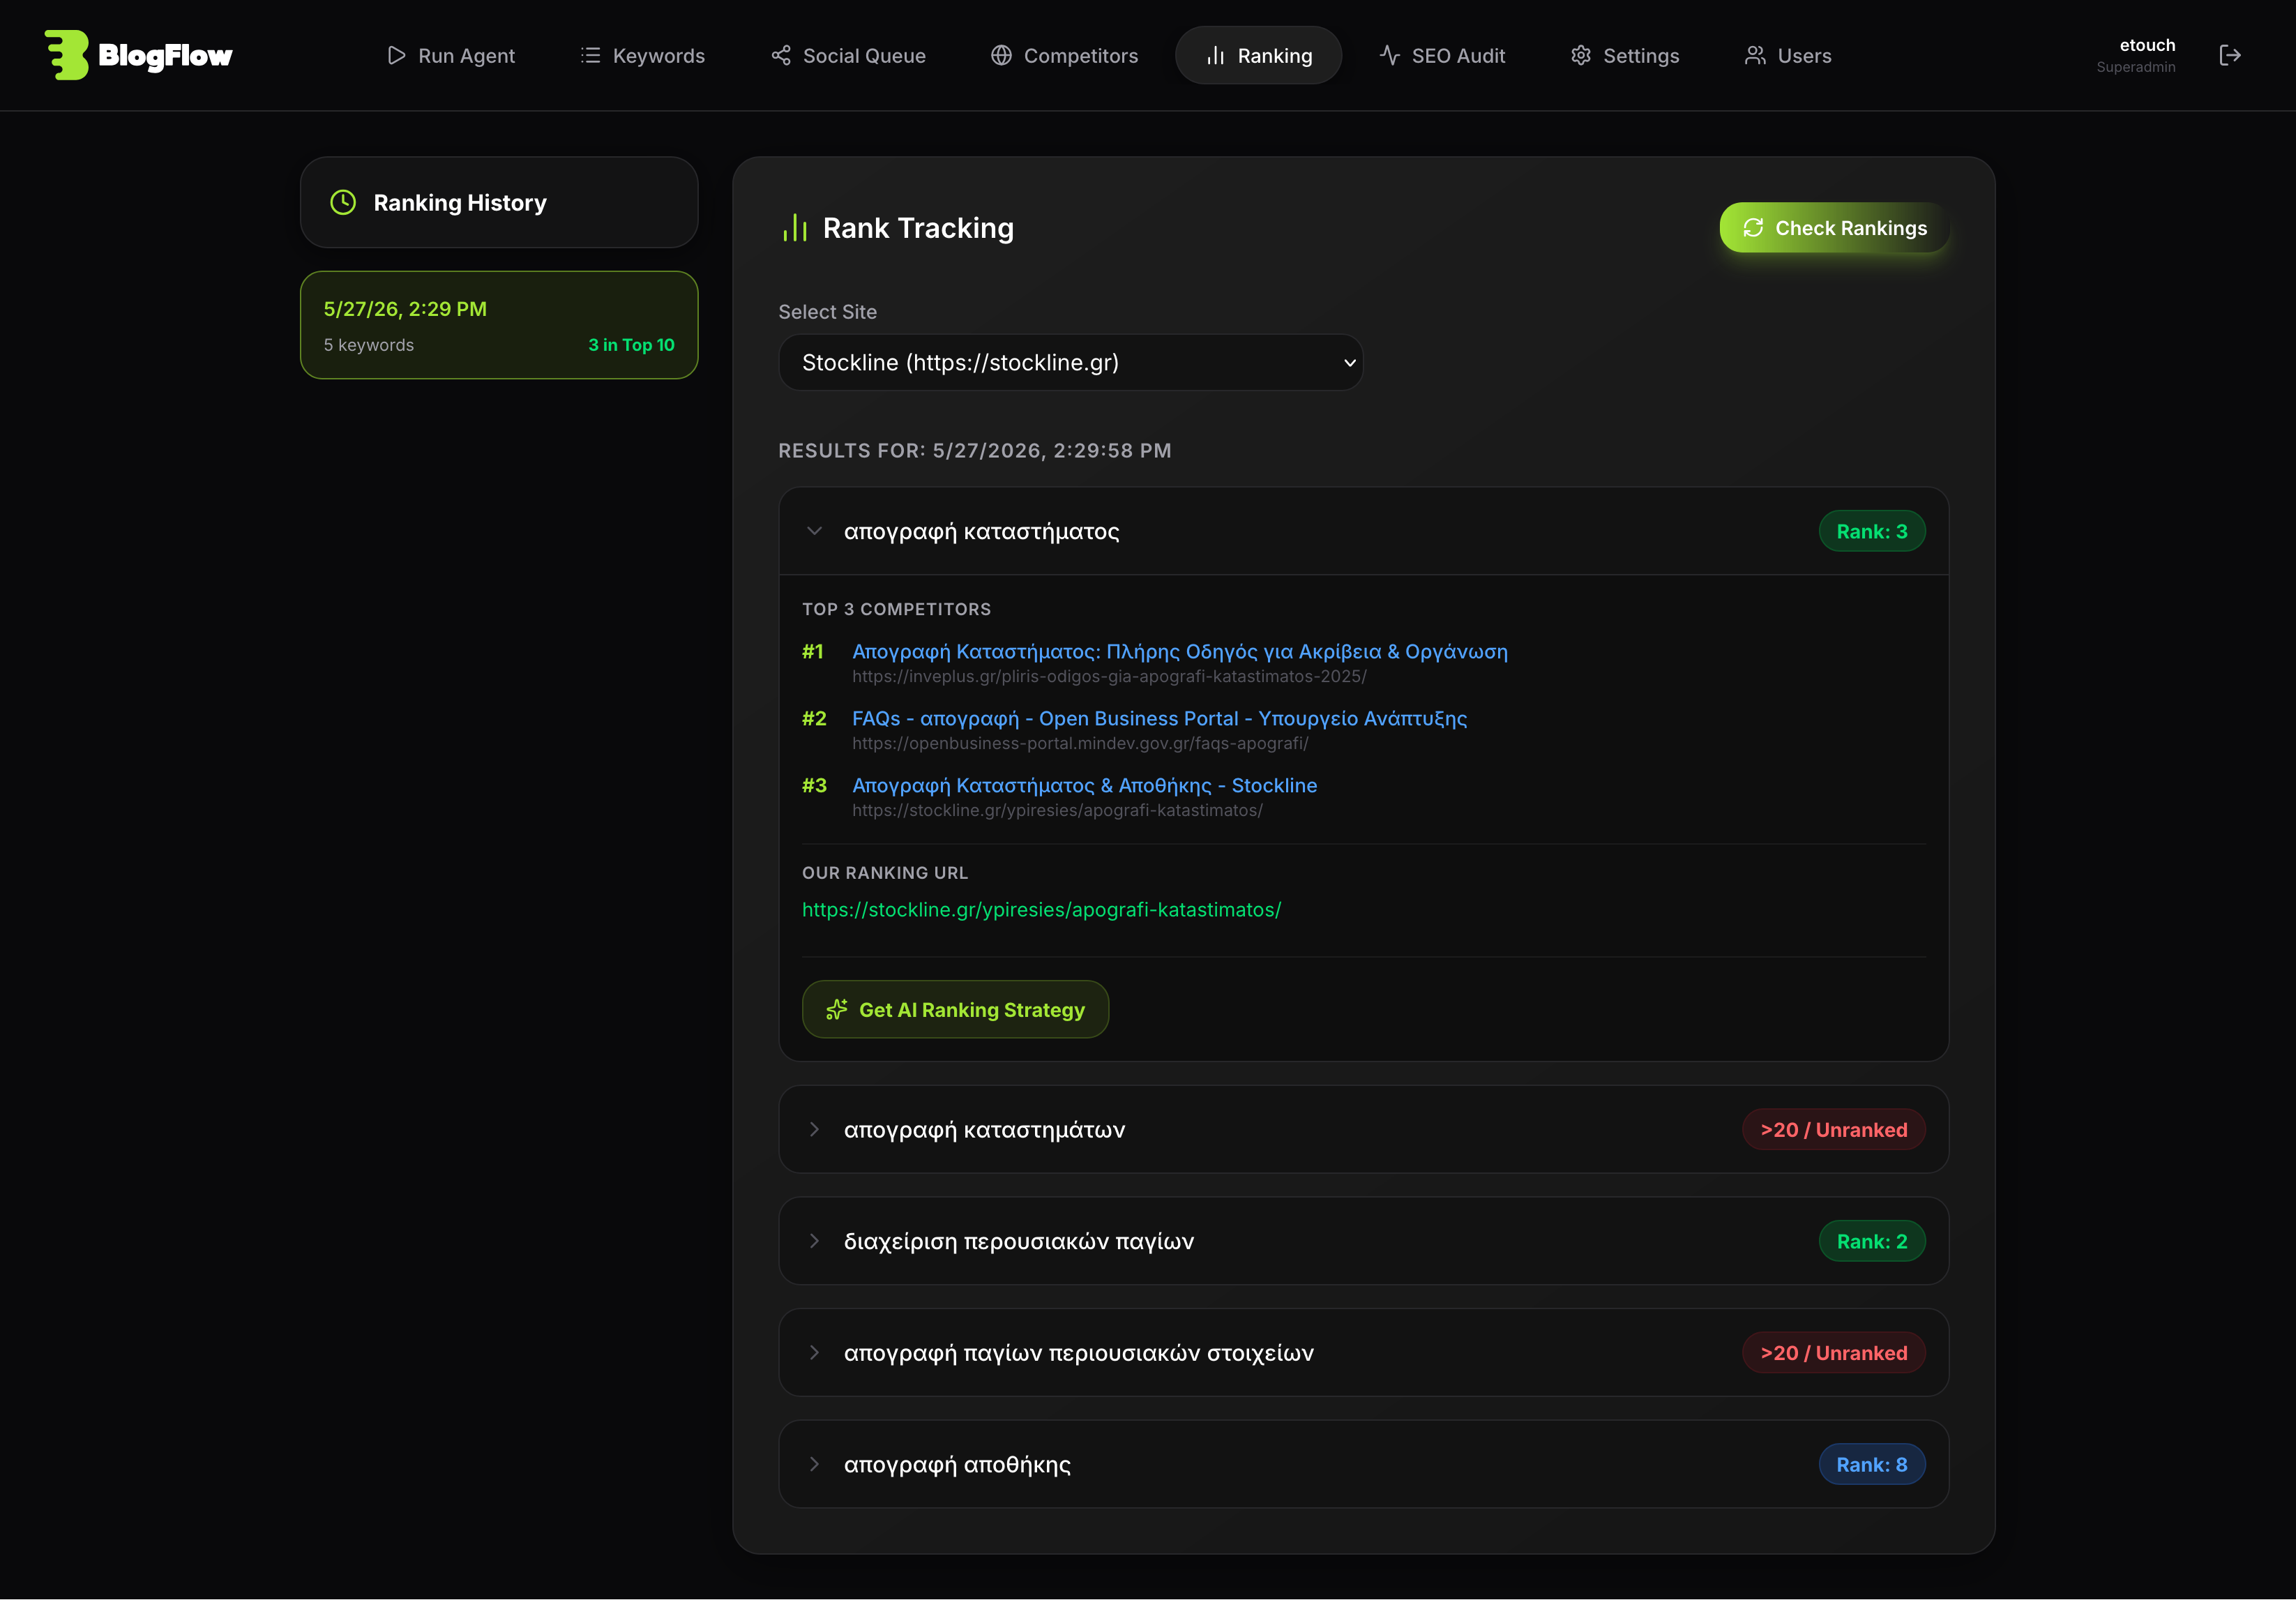
Task: Click the Rank: 3 badge
Action: click(x=1872, y=531)
